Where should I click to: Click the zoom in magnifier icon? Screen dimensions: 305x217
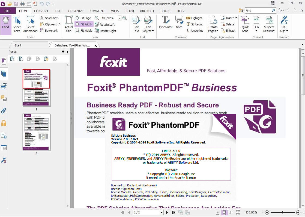click(125, 18)
